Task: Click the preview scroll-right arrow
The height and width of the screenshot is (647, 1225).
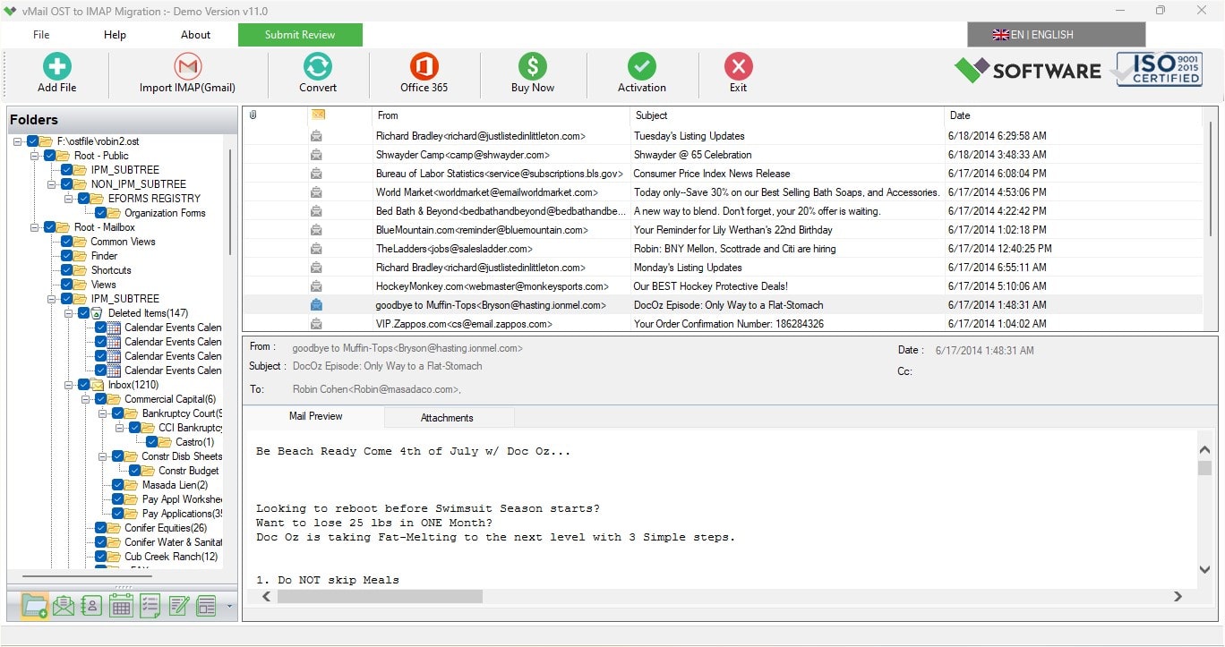Action: click(1178, 596)
